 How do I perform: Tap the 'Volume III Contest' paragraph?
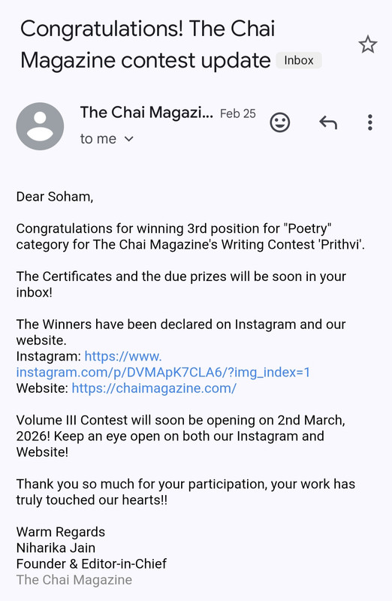(180, 436)
